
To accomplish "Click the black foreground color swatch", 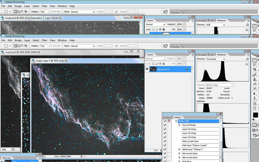I will (255, 115).
